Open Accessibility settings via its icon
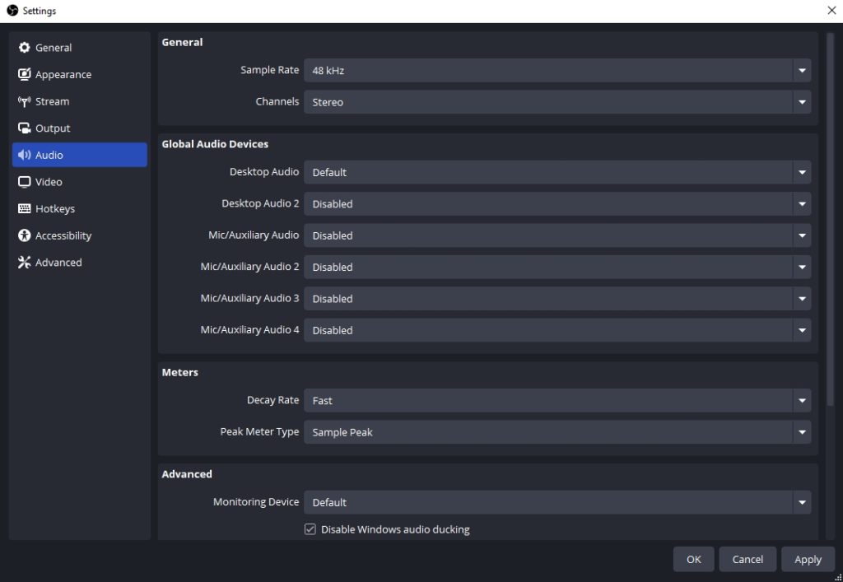The width and height of the screenshot is (843, 582). (24, 235)
